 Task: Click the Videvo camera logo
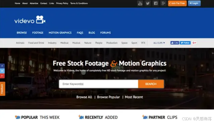pos(41,20)
